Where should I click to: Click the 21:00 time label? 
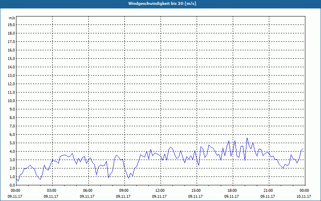pos(268,191)
